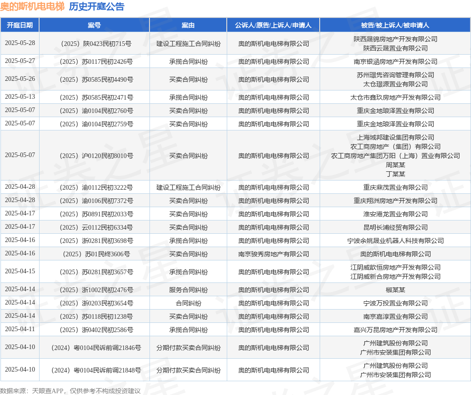
Task: Select case number (2024)粤0104民诉前调21848号
Action: click(x=96, y=370)
